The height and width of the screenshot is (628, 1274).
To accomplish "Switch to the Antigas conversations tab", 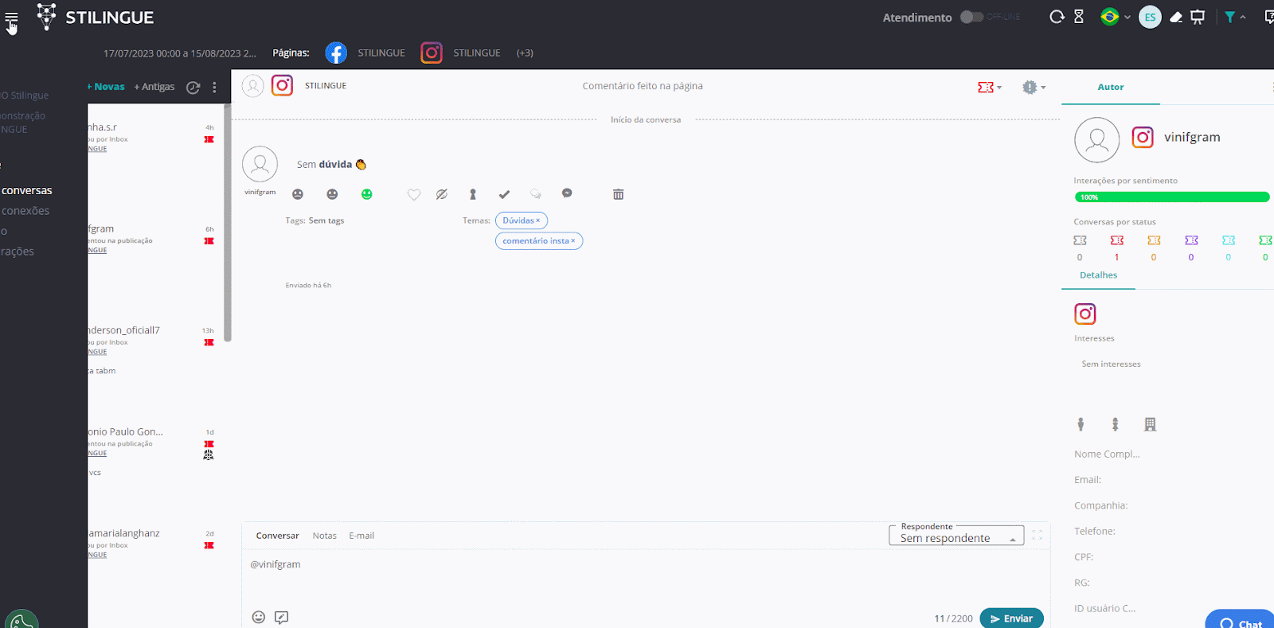I will pos(154,87).
